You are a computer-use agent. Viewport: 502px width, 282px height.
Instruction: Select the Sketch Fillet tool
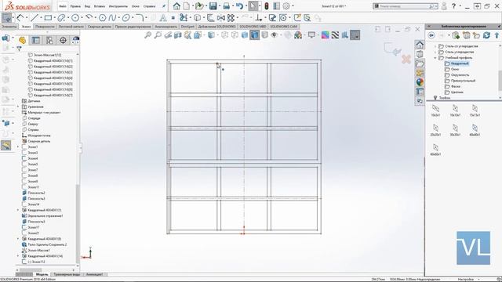point(140,18)
